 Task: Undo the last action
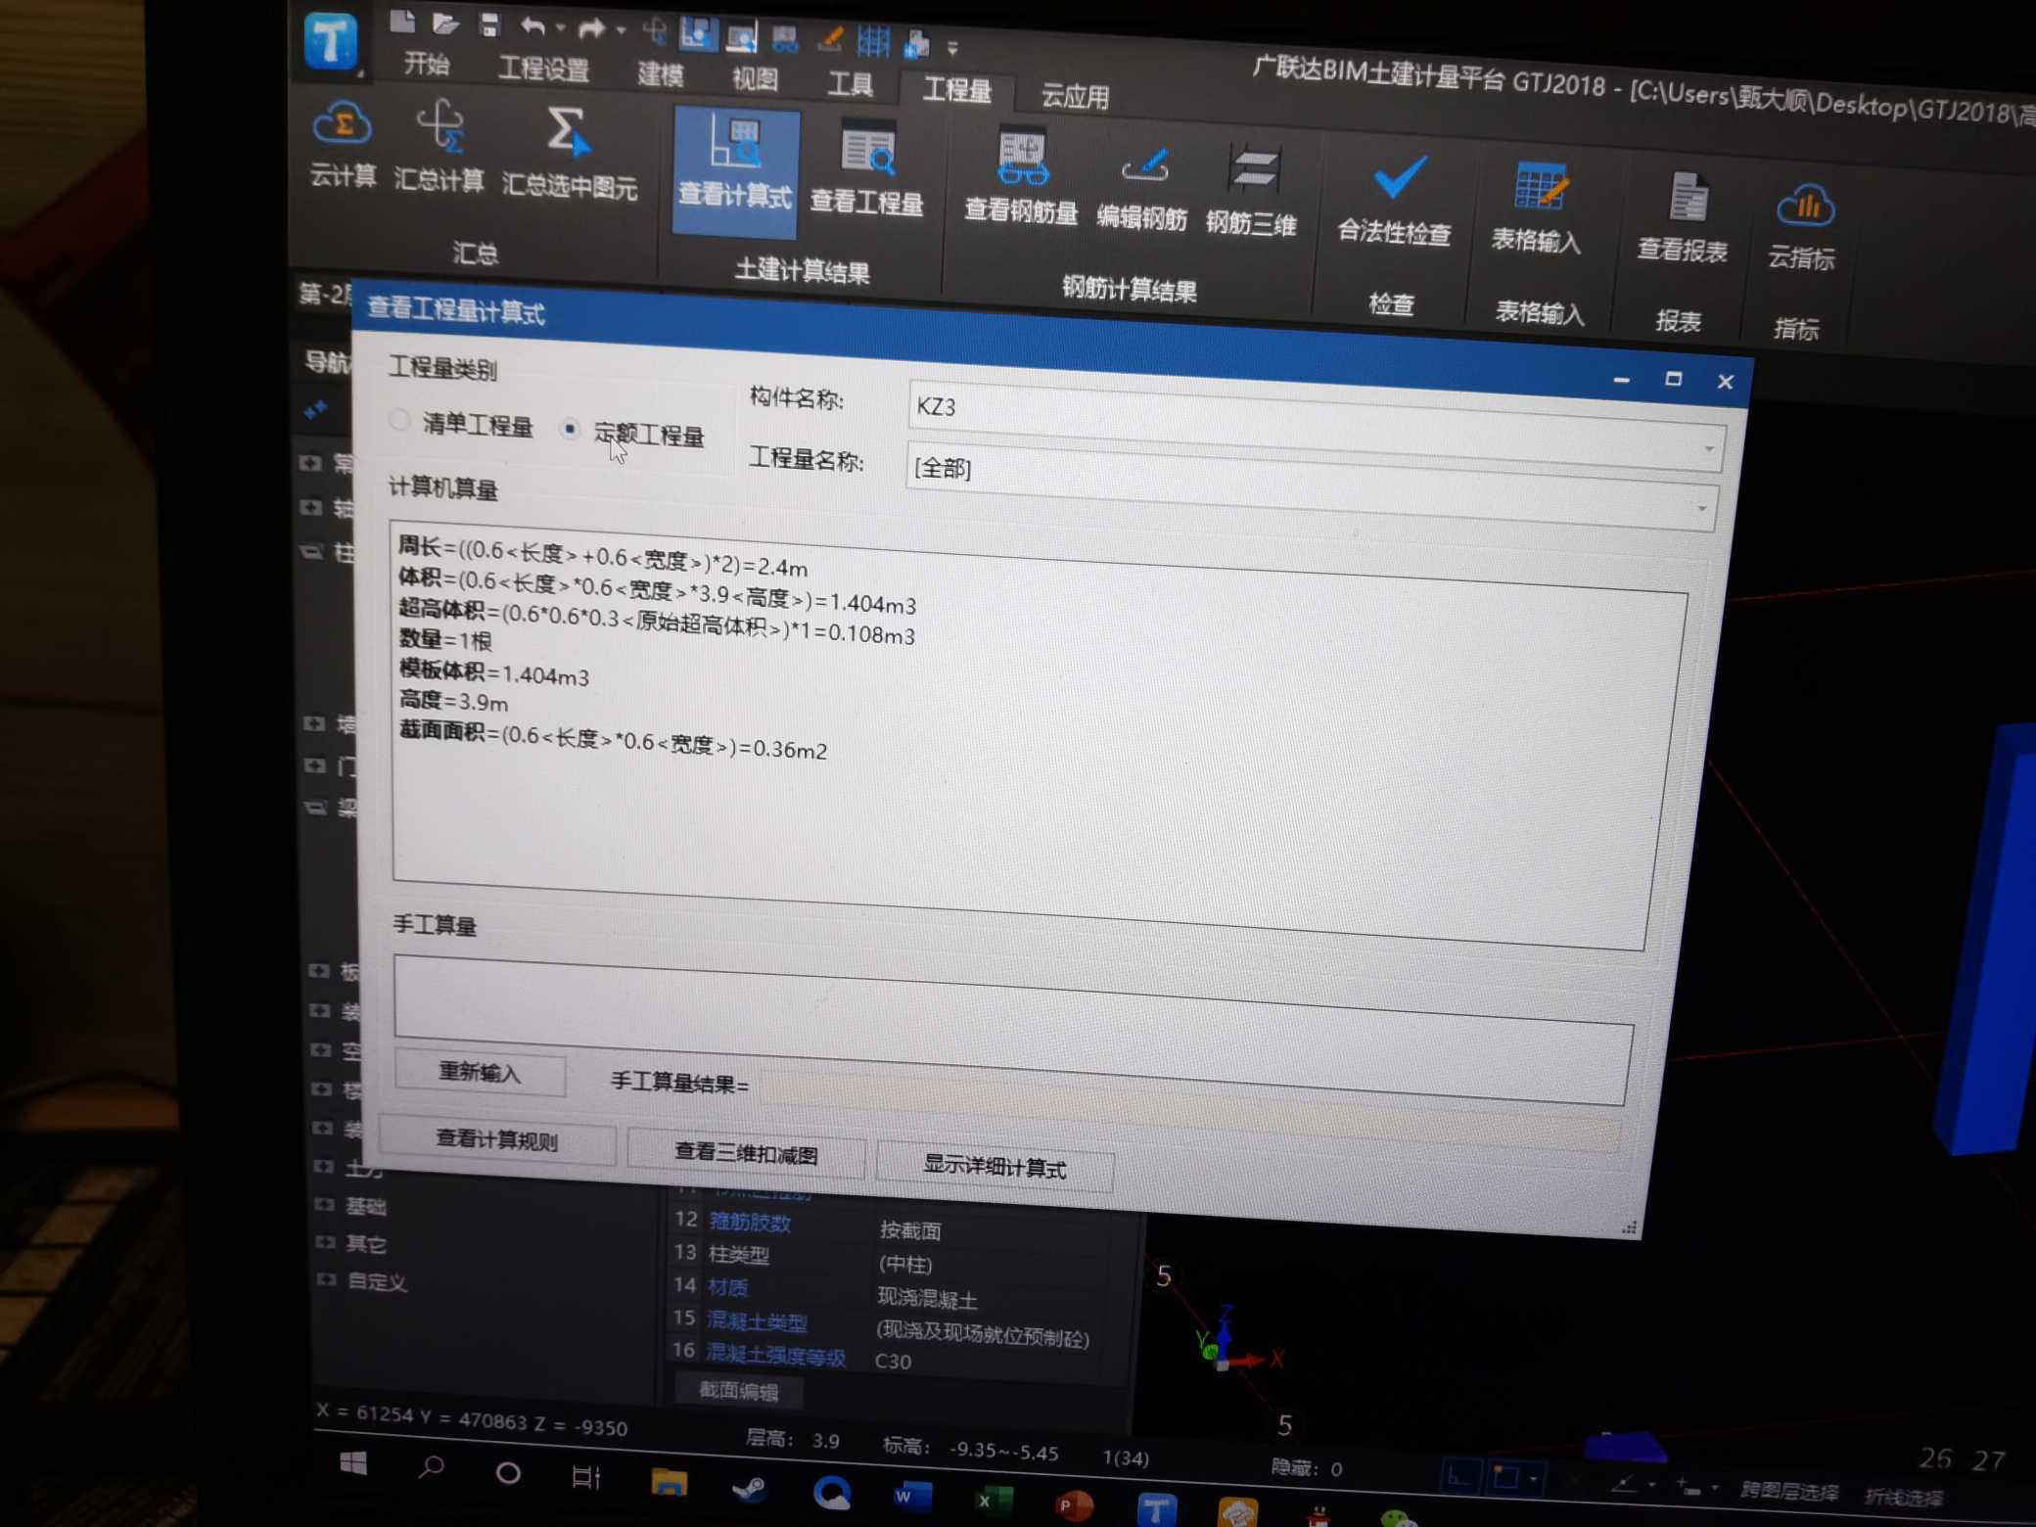coord(532,27)
